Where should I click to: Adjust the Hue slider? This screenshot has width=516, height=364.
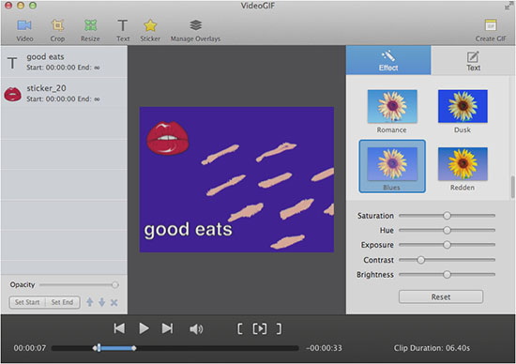pyautogui.click(x=447, y=230)
